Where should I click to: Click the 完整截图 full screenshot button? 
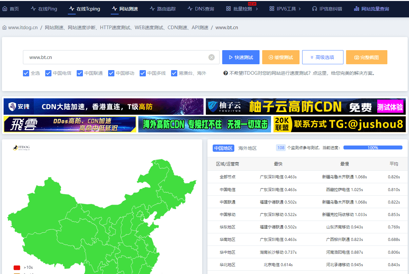[x=367, y=57]
